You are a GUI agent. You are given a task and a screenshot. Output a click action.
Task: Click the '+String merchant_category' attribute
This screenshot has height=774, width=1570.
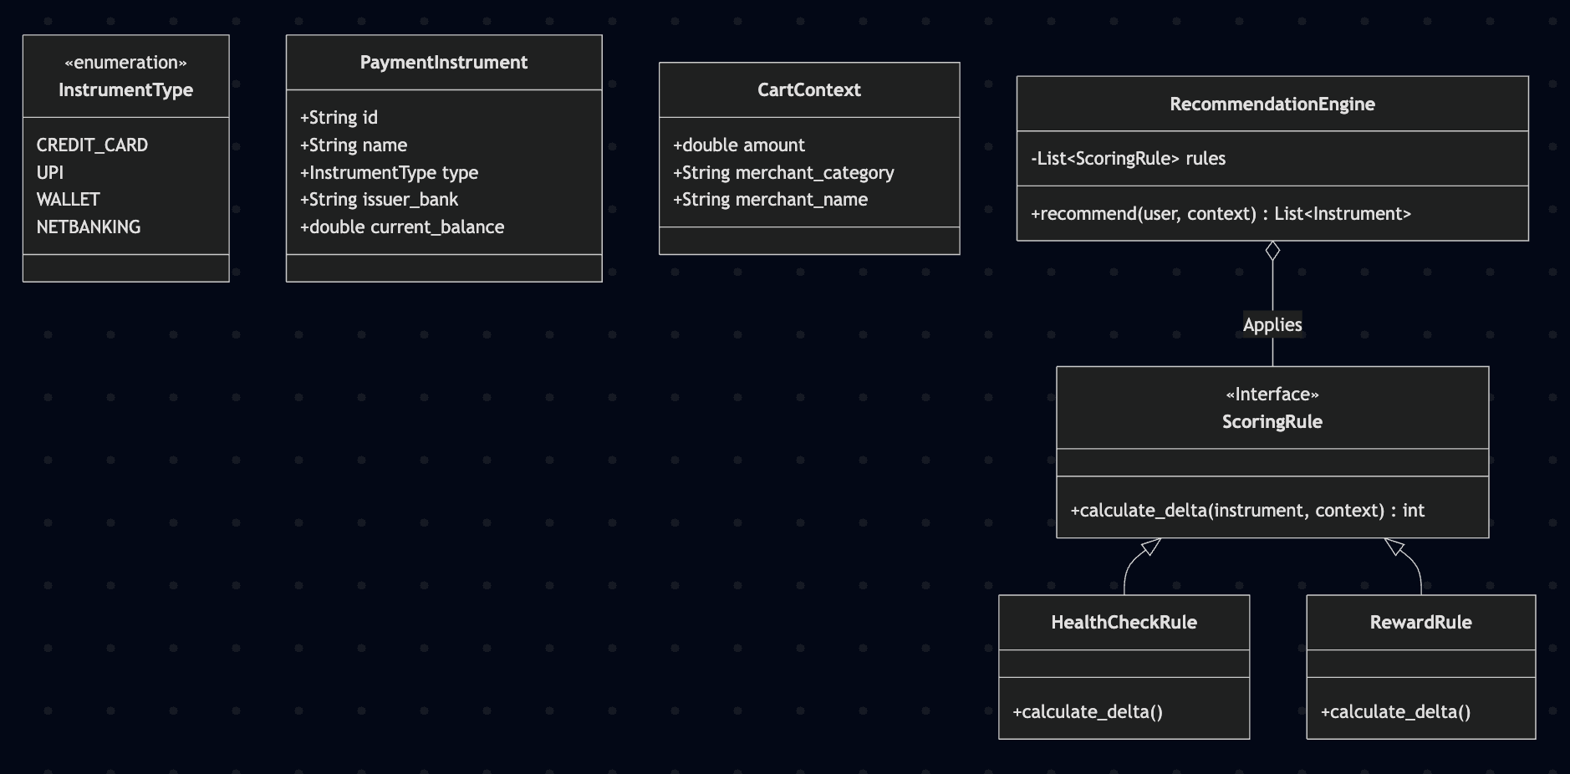(x=783, y=172)
